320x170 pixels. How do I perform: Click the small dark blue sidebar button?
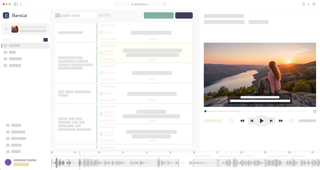[46, 40]
